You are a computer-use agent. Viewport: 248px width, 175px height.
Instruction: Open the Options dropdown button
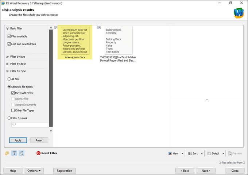click(34, 171)
